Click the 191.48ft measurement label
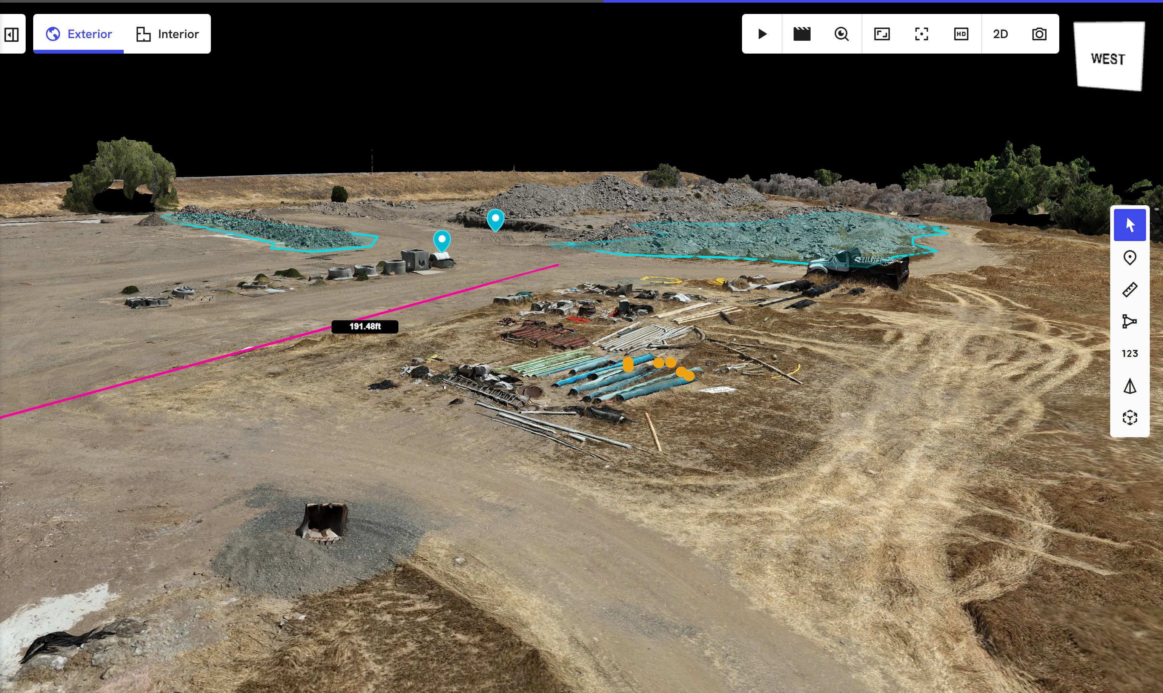The height and width of the screenshot is (693, 1163). point(365,326)
